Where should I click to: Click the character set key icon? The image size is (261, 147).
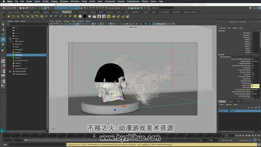pyautogui.click(x=259, y=140)
